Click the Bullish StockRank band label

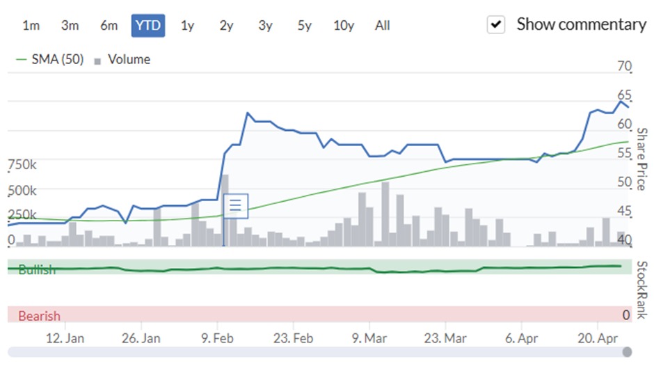point(37,269)
